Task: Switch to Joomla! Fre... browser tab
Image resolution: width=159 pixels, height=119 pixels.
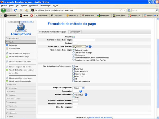Action: (x=89, y=16)
